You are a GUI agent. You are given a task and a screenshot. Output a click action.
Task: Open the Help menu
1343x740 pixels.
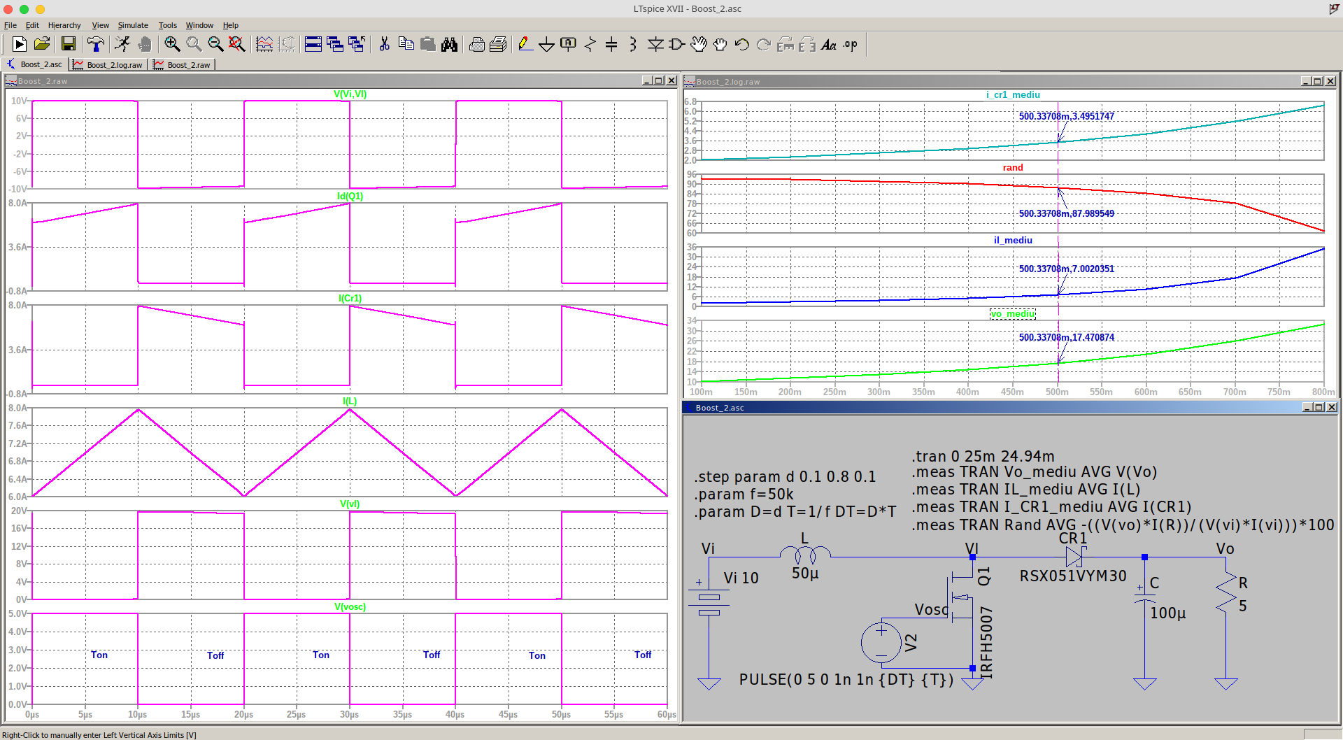pos(231,25)
